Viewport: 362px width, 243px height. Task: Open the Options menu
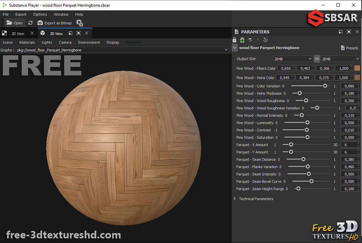(x=40, y=14)
